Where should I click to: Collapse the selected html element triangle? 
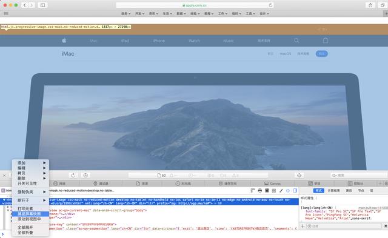click(4, 200)
